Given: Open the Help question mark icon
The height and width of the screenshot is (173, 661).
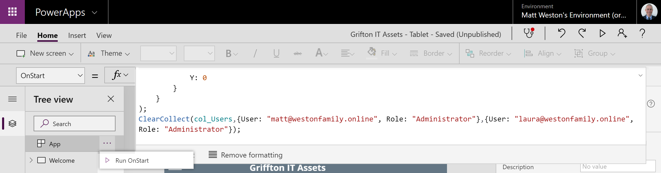Looking at the screenshot, I should pos(642,33).
